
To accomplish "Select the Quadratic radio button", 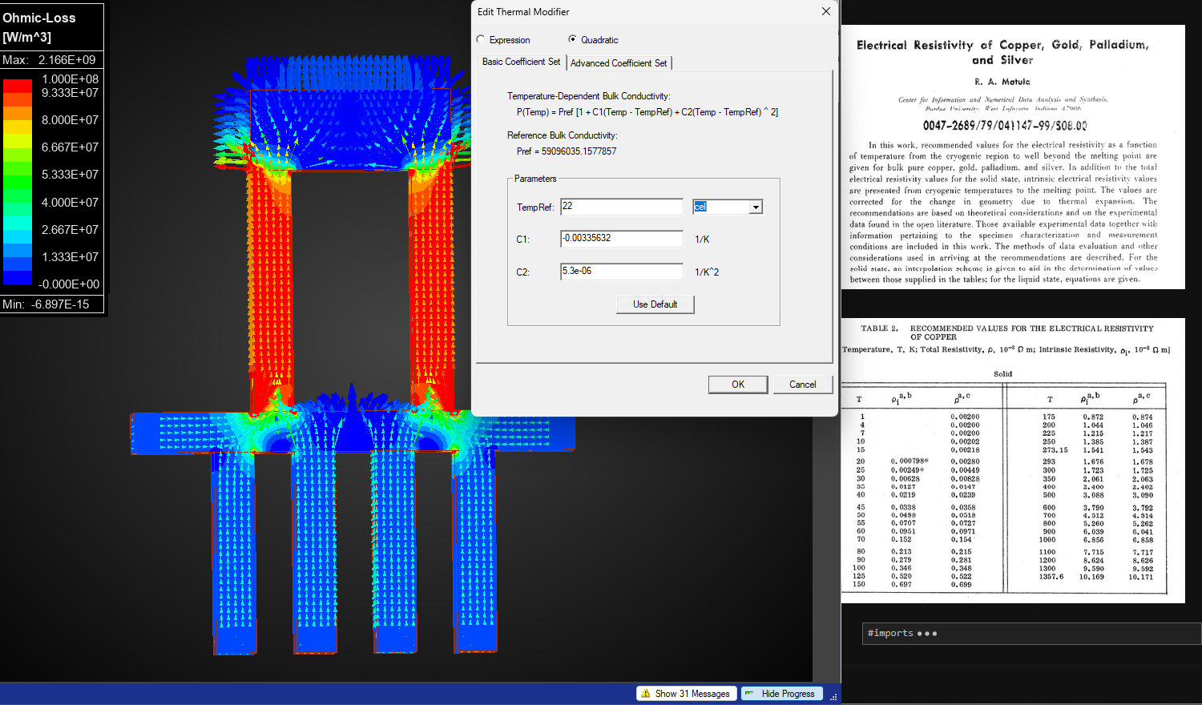I will point(572,39).
